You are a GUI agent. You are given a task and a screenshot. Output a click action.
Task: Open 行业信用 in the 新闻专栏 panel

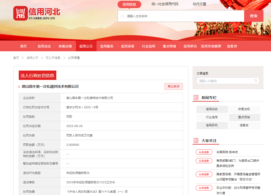(x=212, y=117)
